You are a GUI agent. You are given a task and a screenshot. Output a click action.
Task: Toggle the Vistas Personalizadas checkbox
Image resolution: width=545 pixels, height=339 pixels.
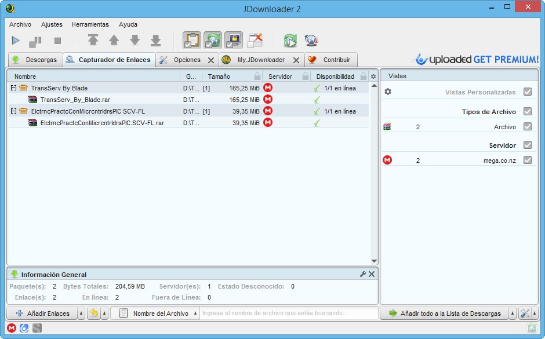528,92
